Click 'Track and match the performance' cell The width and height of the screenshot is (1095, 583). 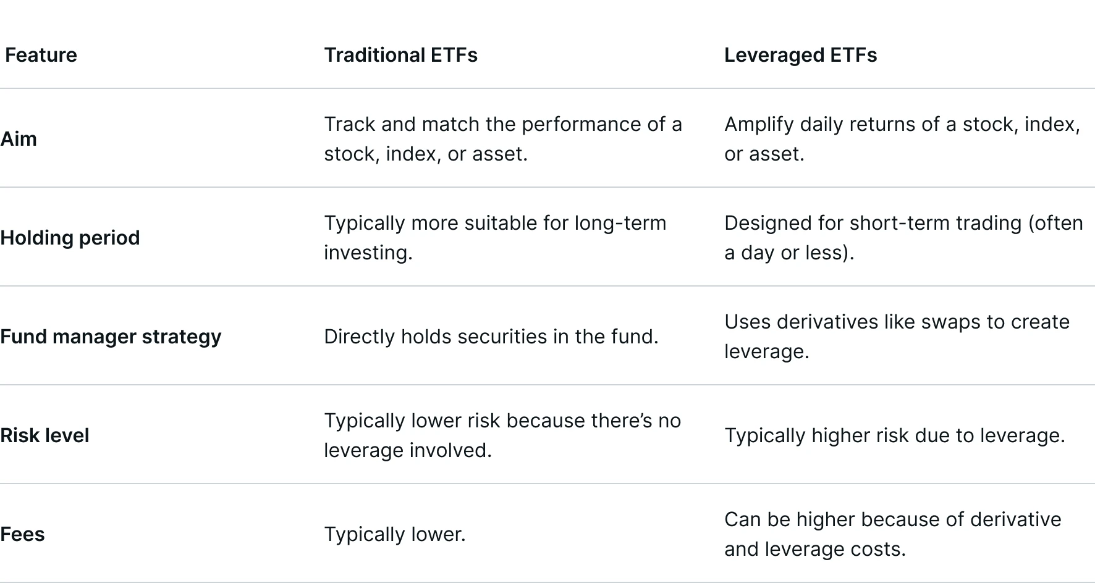(502, 125)
